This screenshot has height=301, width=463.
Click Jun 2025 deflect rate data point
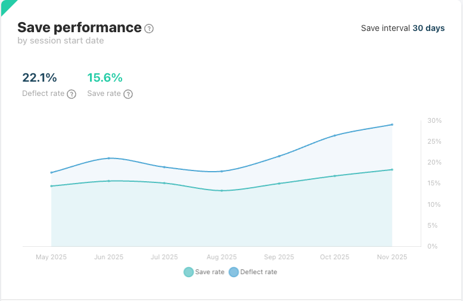coord(108,158)
